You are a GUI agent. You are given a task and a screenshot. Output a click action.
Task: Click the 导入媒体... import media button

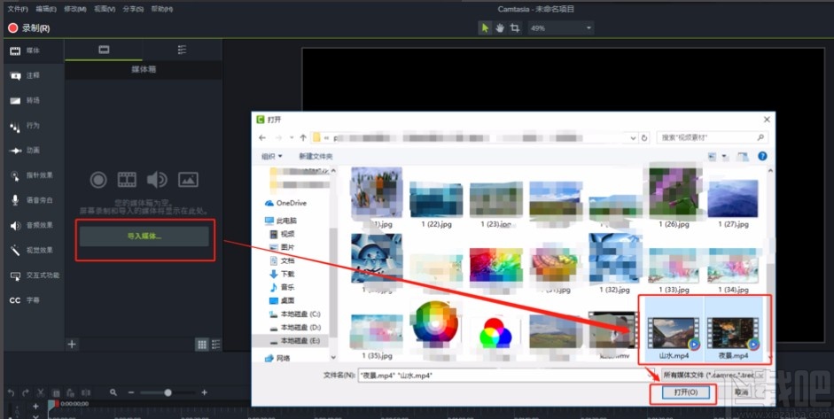144,237
